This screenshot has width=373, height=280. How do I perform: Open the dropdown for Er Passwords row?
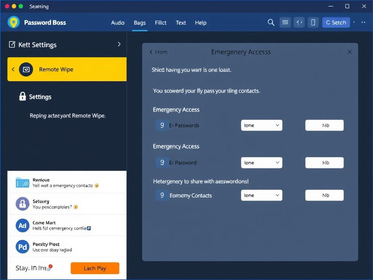[262, 125]
